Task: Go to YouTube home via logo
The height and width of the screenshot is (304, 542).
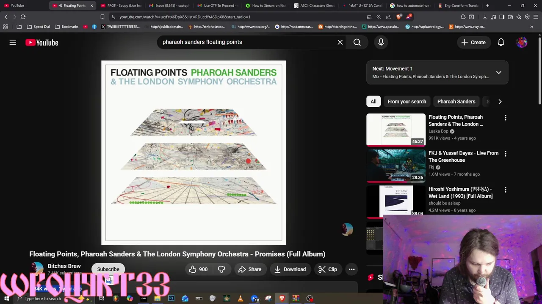Action: [41, 42]
